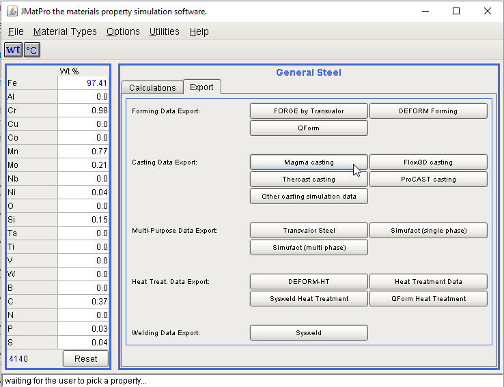Click the DEFORM-HT export button
Screen dimensions: 504x387
coord(309,281)
